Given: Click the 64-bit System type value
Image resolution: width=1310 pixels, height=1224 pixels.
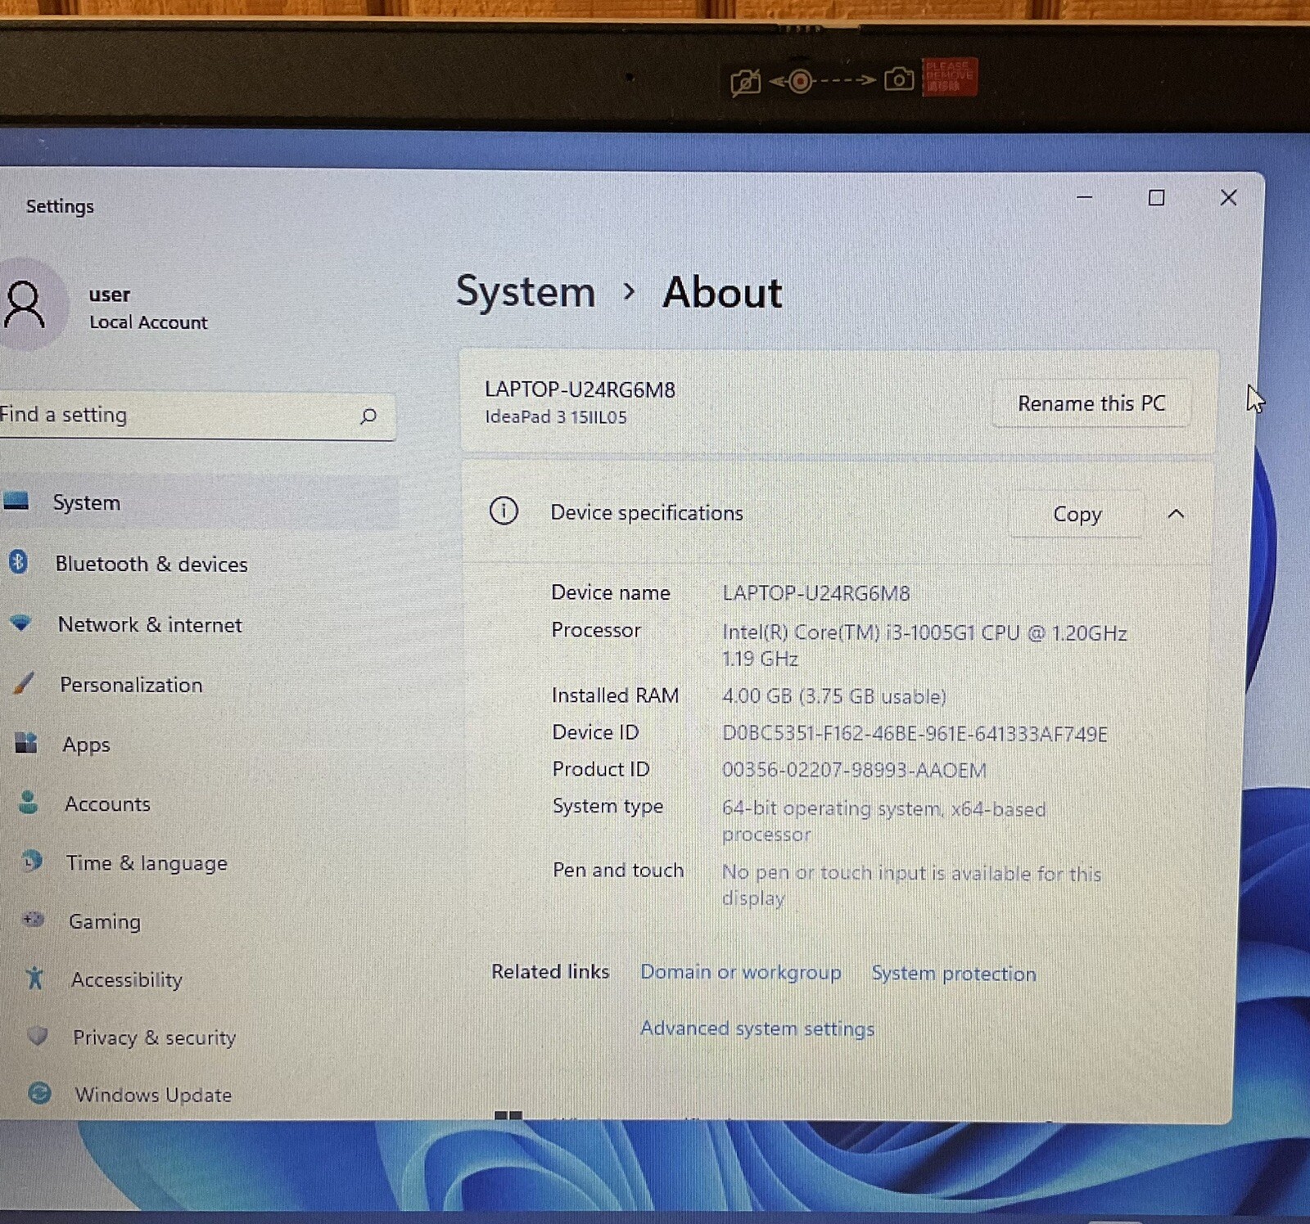Looking at the screenshot, I should click(883, 821).
